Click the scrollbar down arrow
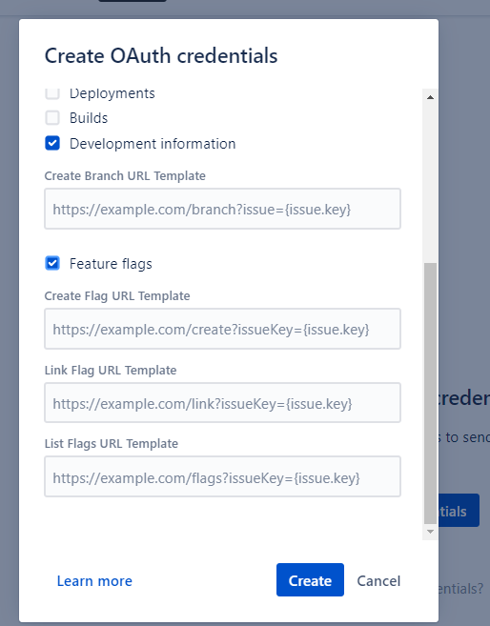The width and height of the screenshot is (490, 626). (x=430, y=532)
